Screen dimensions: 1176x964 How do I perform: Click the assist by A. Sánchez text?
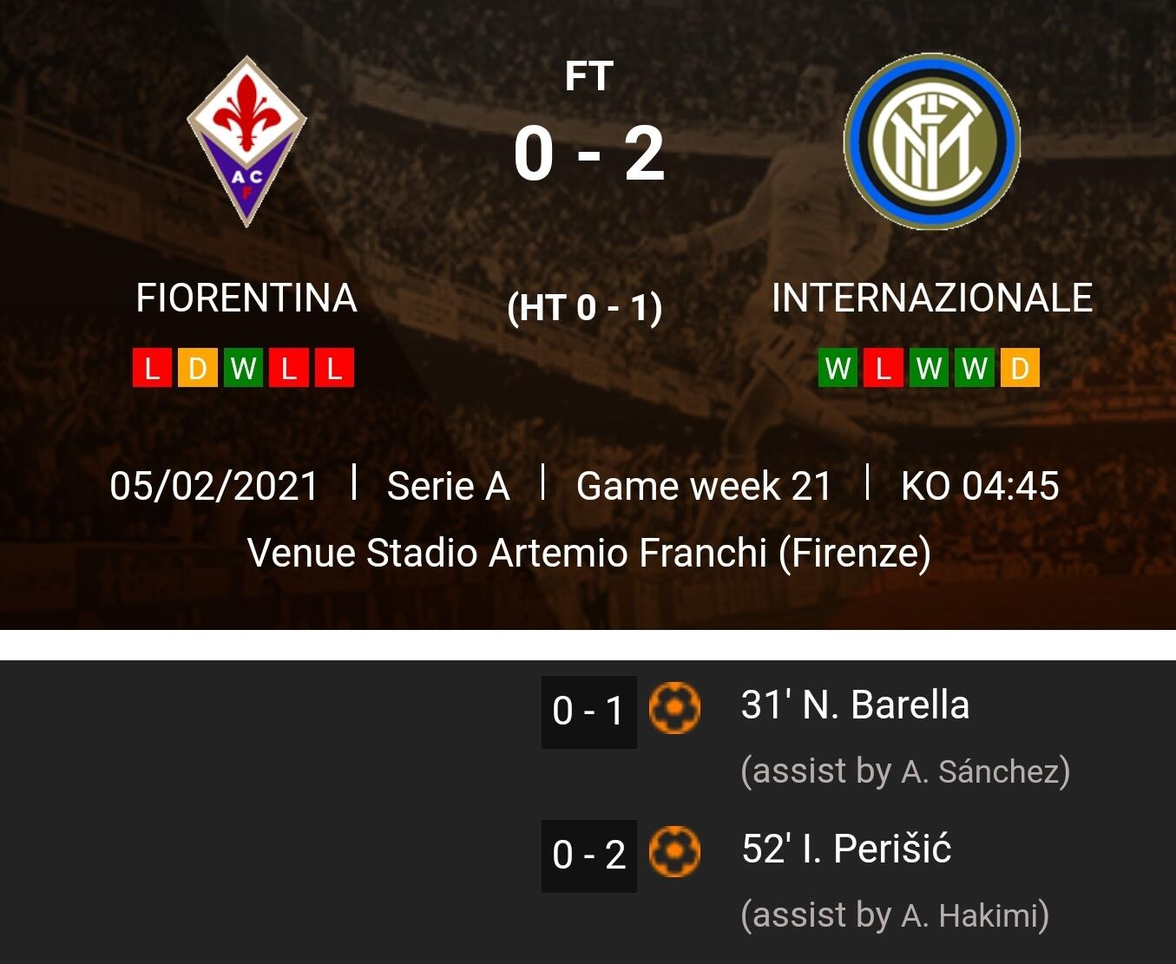pyautogui.click(x=904, y=771)
